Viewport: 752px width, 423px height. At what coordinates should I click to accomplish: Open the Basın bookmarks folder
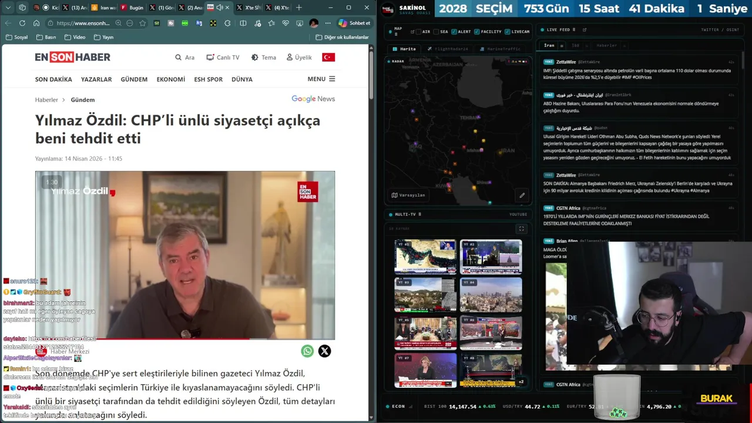46,37
